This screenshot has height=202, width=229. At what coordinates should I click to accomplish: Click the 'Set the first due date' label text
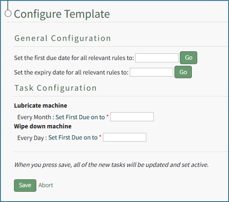click(x=74, y=58)
